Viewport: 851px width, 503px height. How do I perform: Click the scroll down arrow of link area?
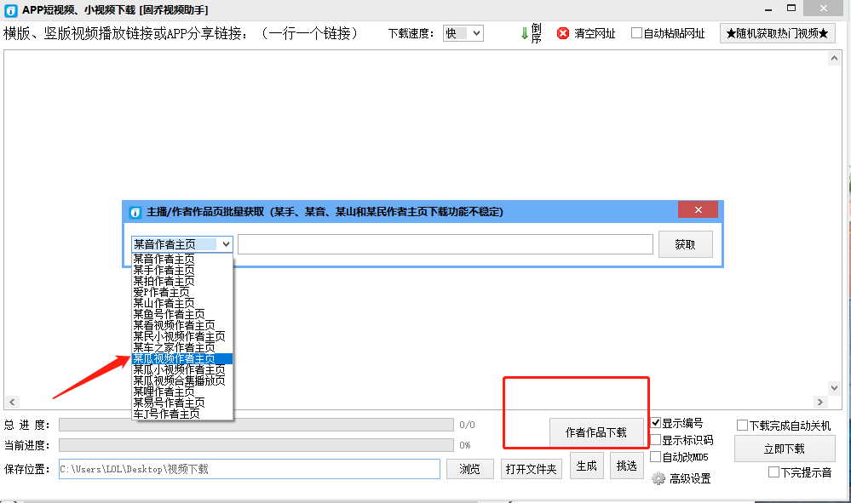click(834, 387)
